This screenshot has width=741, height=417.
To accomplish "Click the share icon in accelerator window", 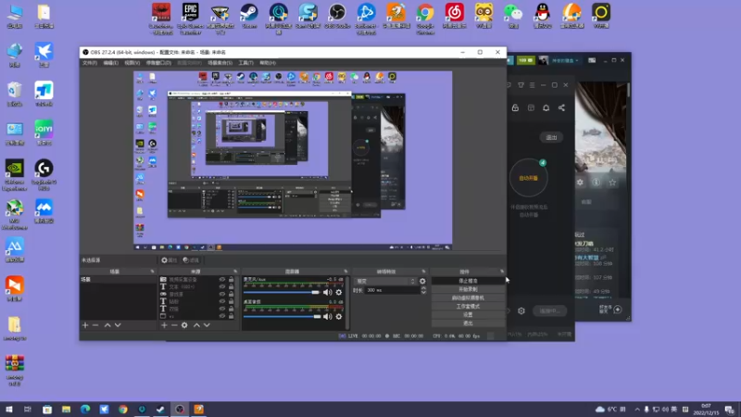I will 561,107.
